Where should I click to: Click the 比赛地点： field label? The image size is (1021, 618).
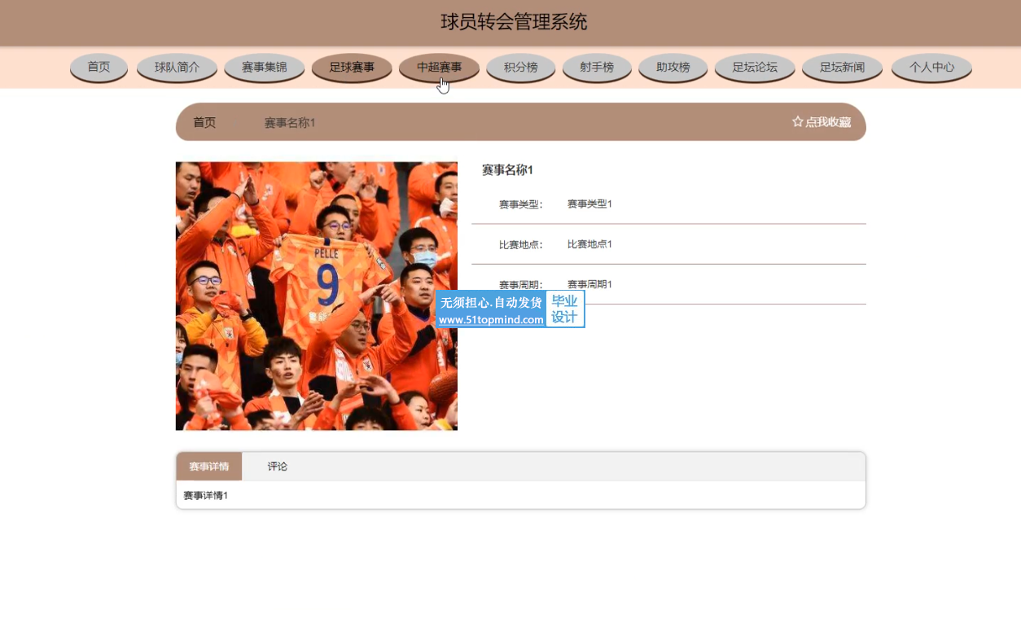click(521, 245)
